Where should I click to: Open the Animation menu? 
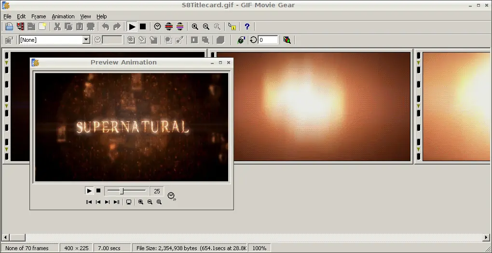(x=63, y=16)
